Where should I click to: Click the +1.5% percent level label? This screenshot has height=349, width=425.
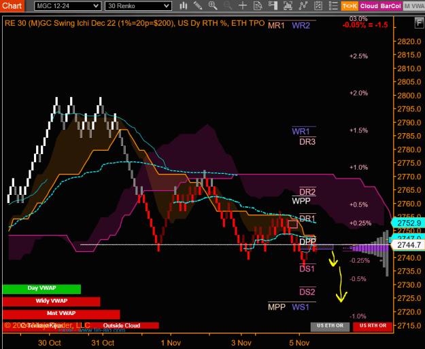coord(358,130)
